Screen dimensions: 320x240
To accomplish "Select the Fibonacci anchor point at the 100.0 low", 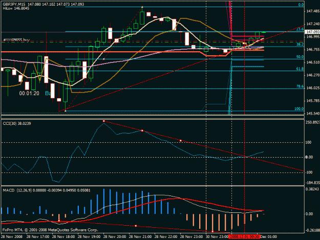I will [66, 111].
